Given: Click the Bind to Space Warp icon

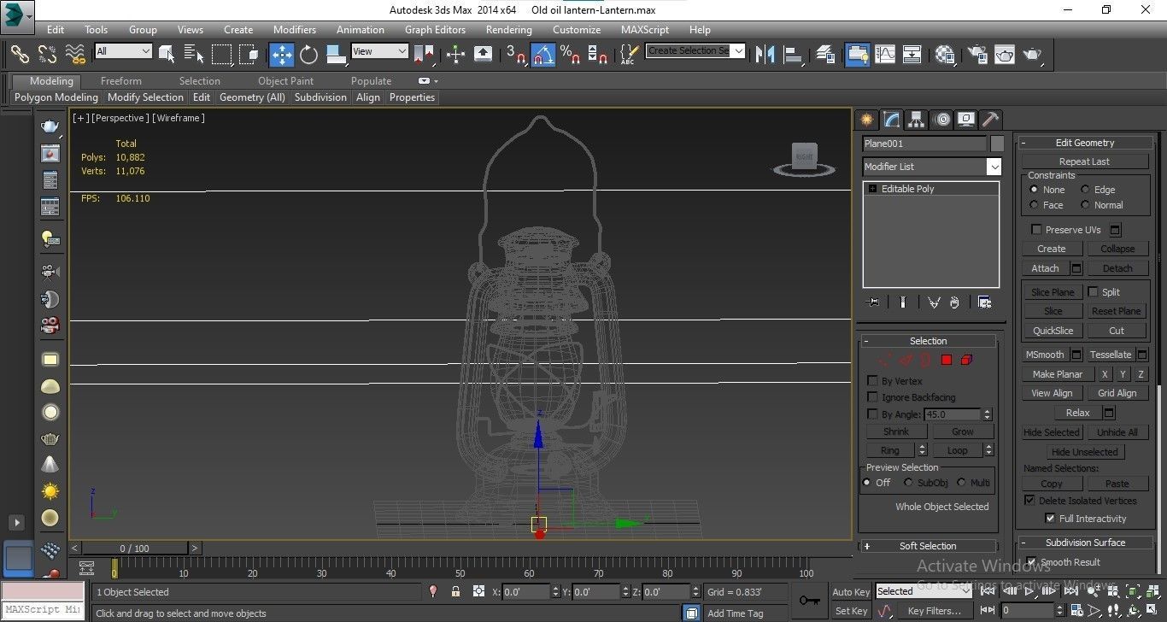Looking at the screenshot, I should (x=75, y=54).
